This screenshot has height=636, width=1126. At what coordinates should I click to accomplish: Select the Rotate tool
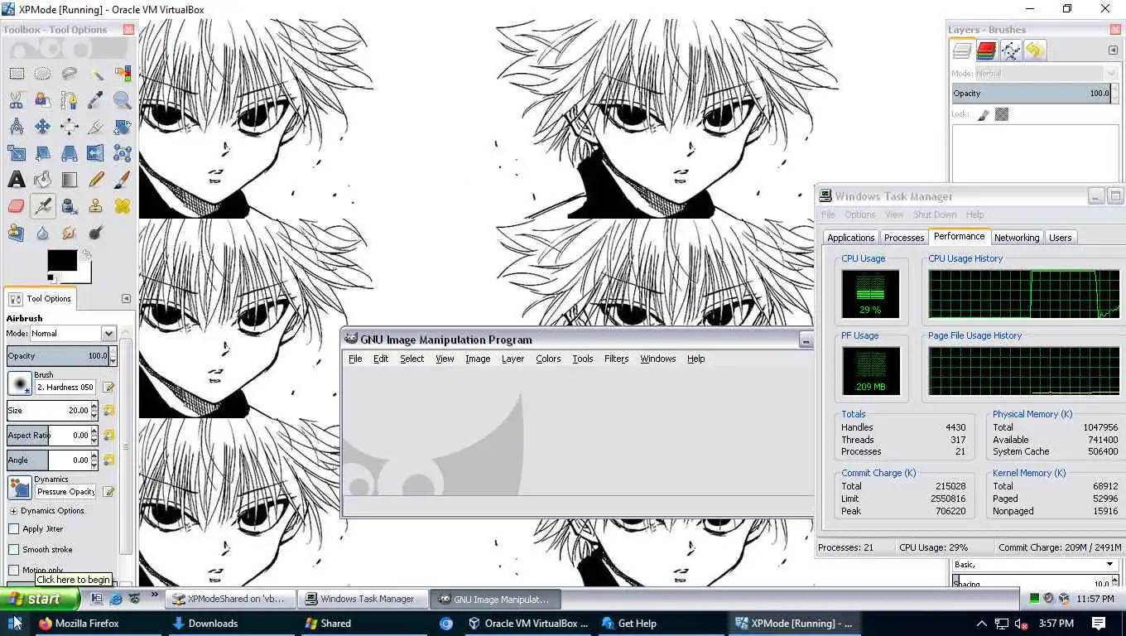point(123,127)
